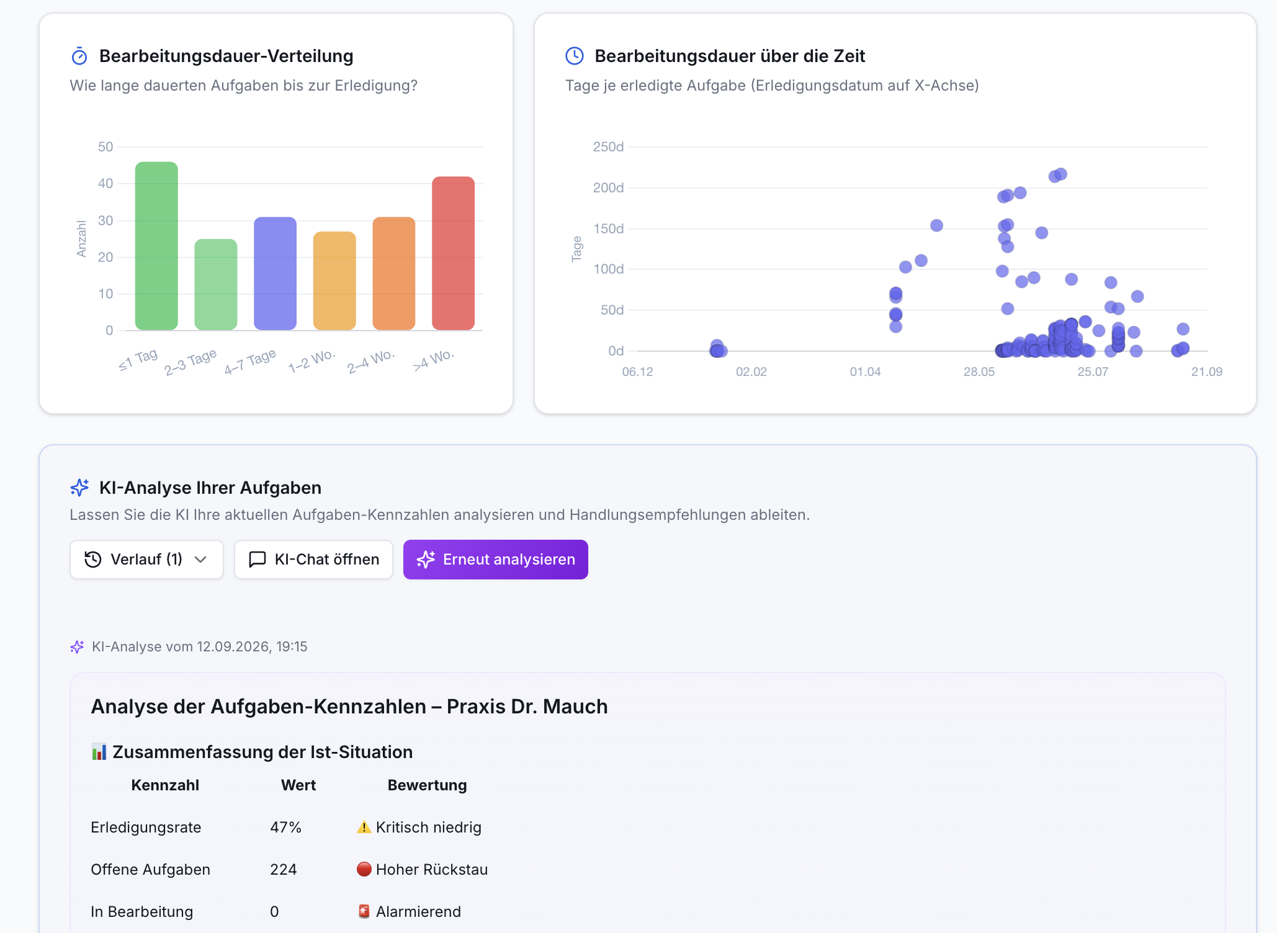The height and width of the screenshot is (933, 1277).
Task: Click the 'Zusammenfassung der Ist-Situation' subheading
Action: [x=262, y=752]
